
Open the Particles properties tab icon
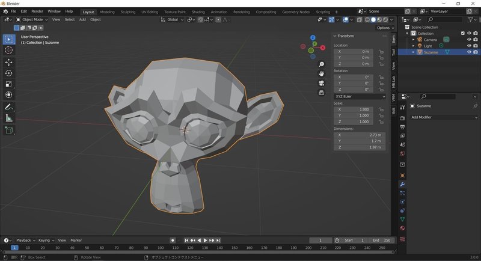point(402,193)
